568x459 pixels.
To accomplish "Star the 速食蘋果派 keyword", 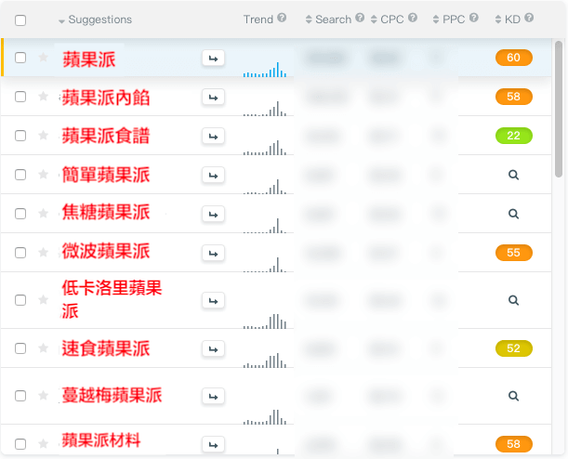I will (43, 348).
